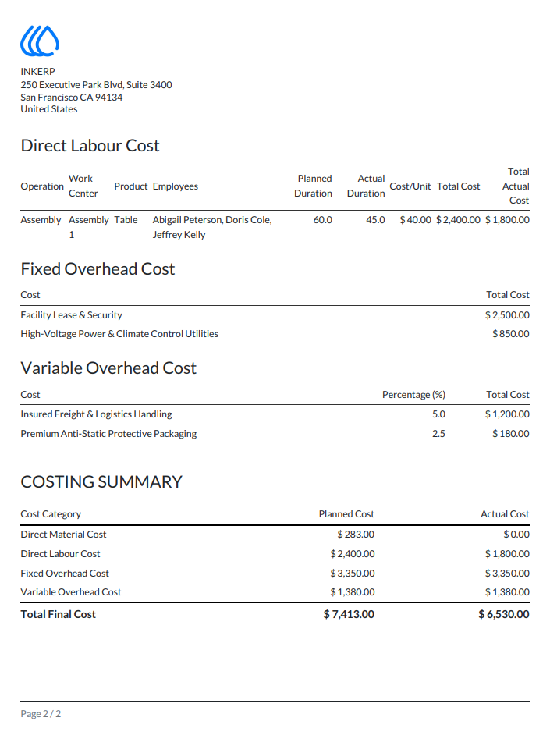Click the 'Page 2 / 2' footer text
The image size is (550, 753).
(x=41, y=714)
